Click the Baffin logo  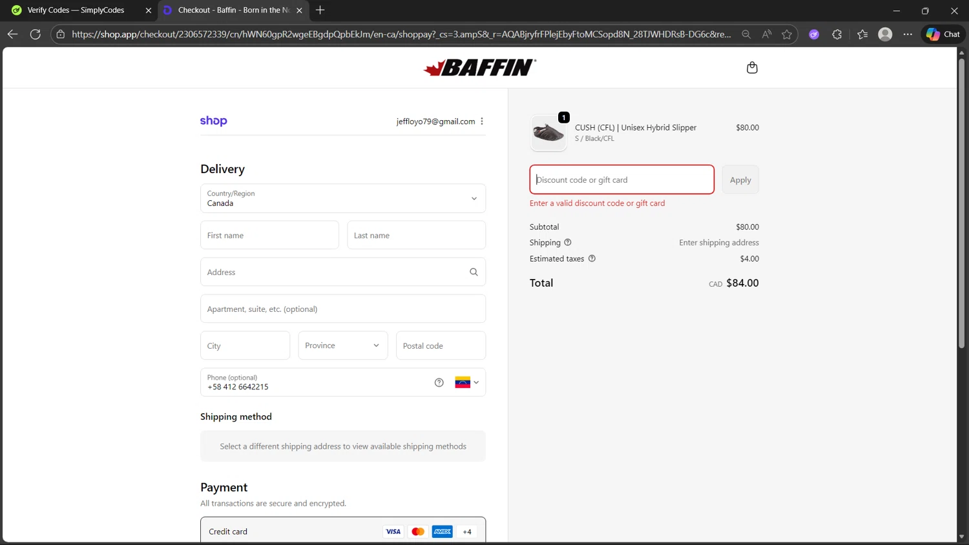click(480, 67)
